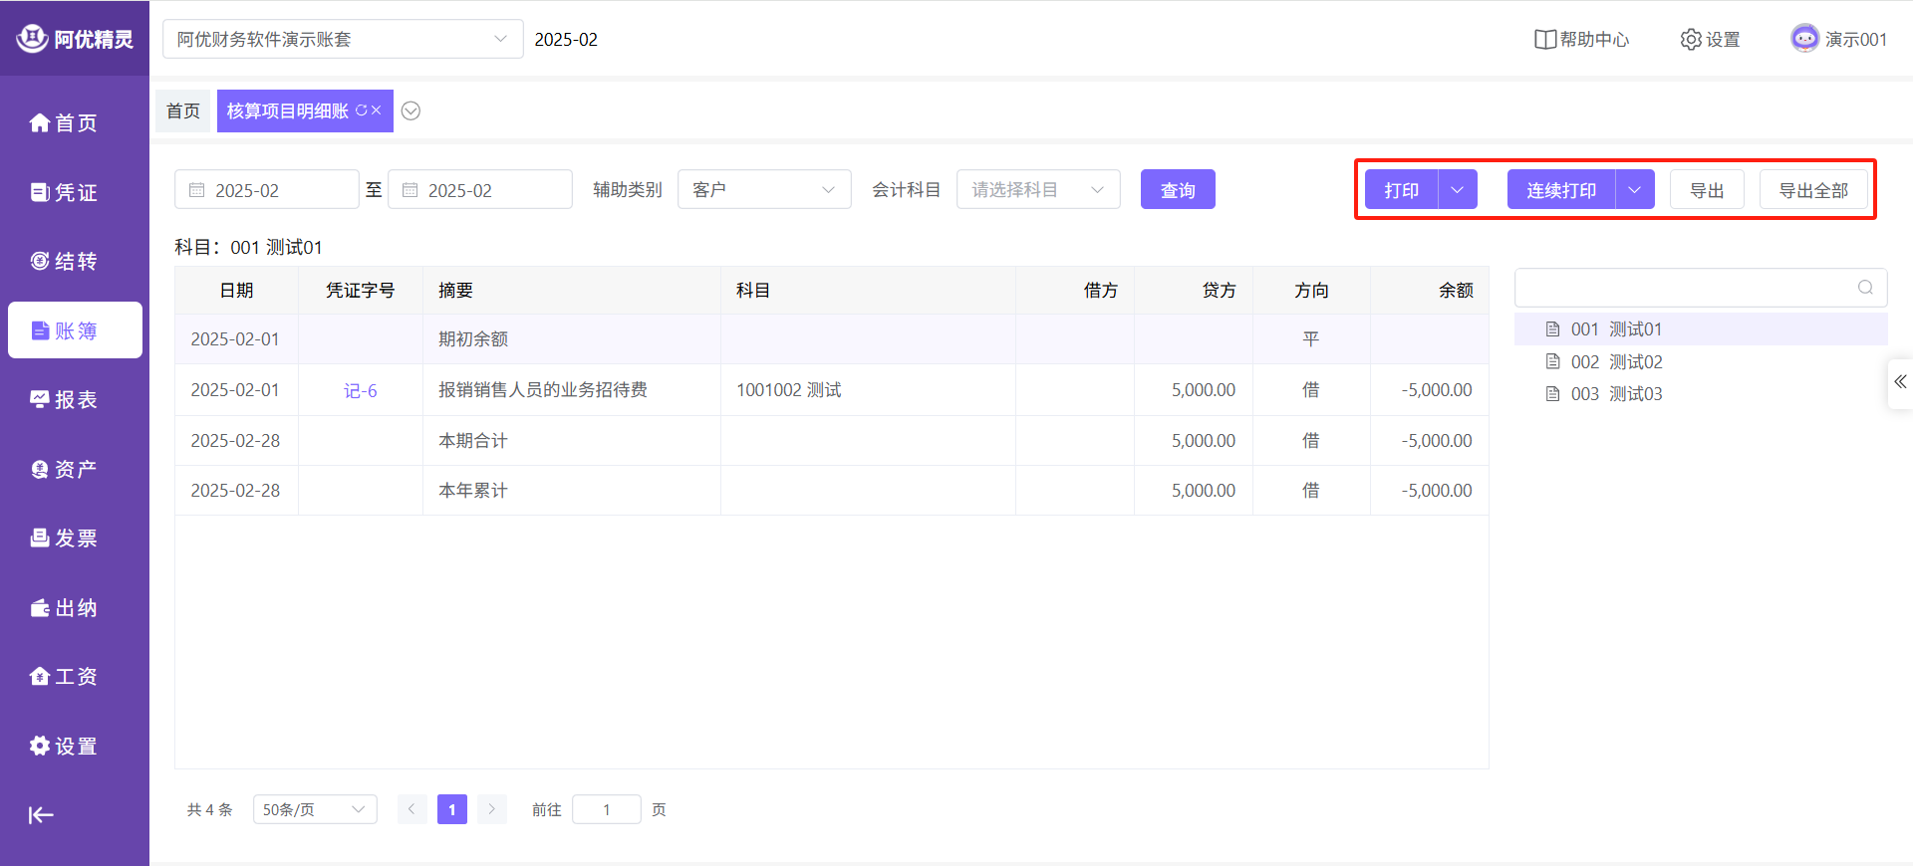The width and height of the screenshot is (1913, 866).
Task: Collapse right panel with double-chevron icon
Action: click(1900, 382)
